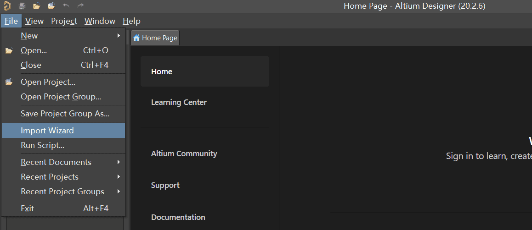This screenshot has width=532, height=230.
Task: Expand the Recent Documents submenu
Action: (63, 162)
